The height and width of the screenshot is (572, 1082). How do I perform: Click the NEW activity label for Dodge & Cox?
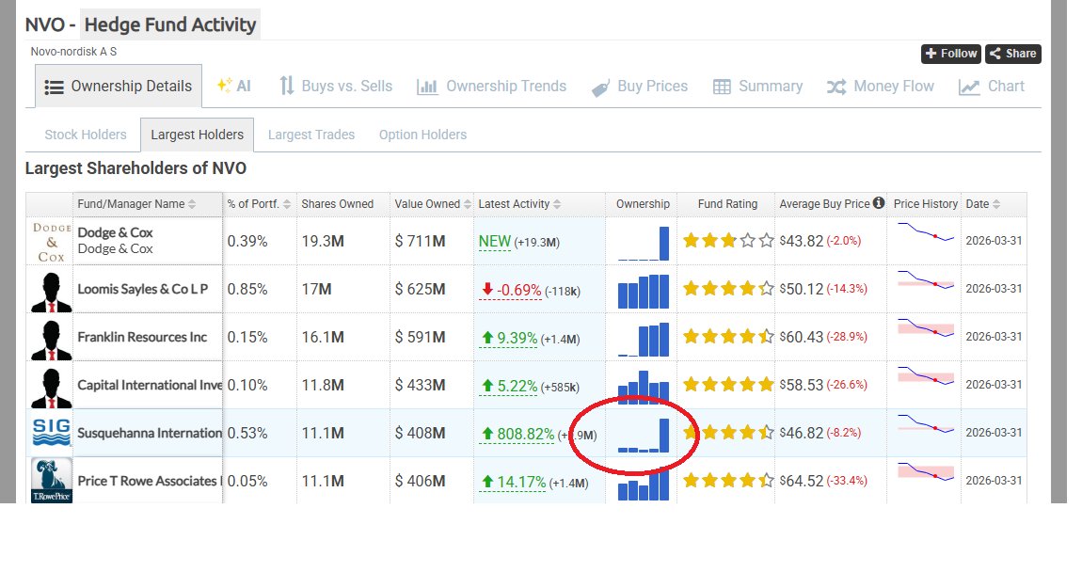point(495,242)
